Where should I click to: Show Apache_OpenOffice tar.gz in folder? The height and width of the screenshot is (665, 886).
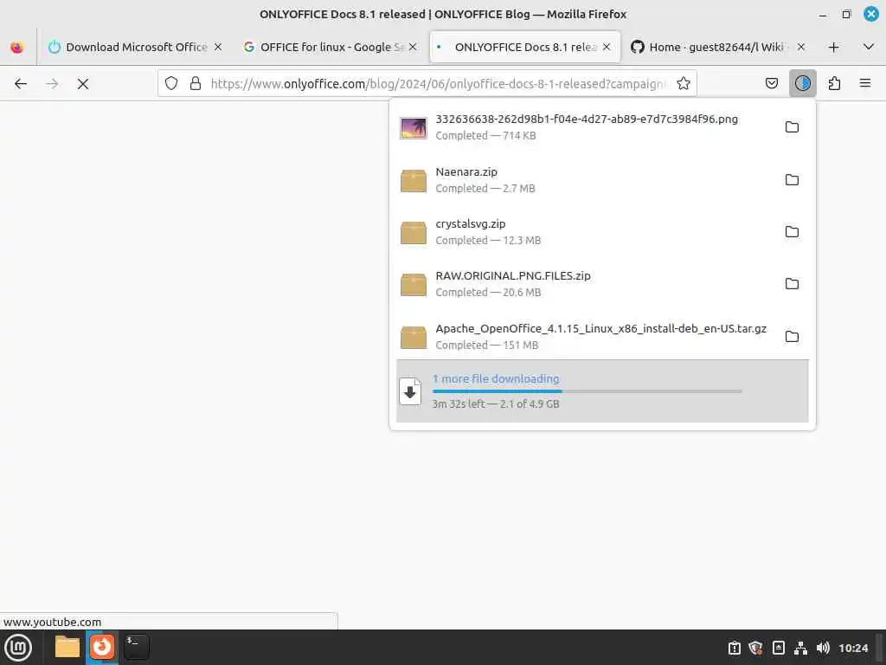(x=793, y=337)
